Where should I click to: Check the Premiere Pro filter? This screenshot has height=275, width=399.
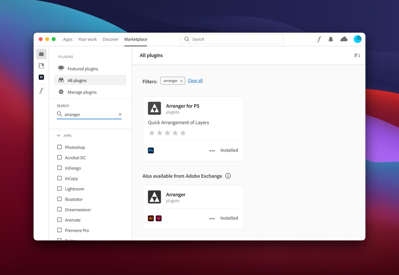click(60, 230)
